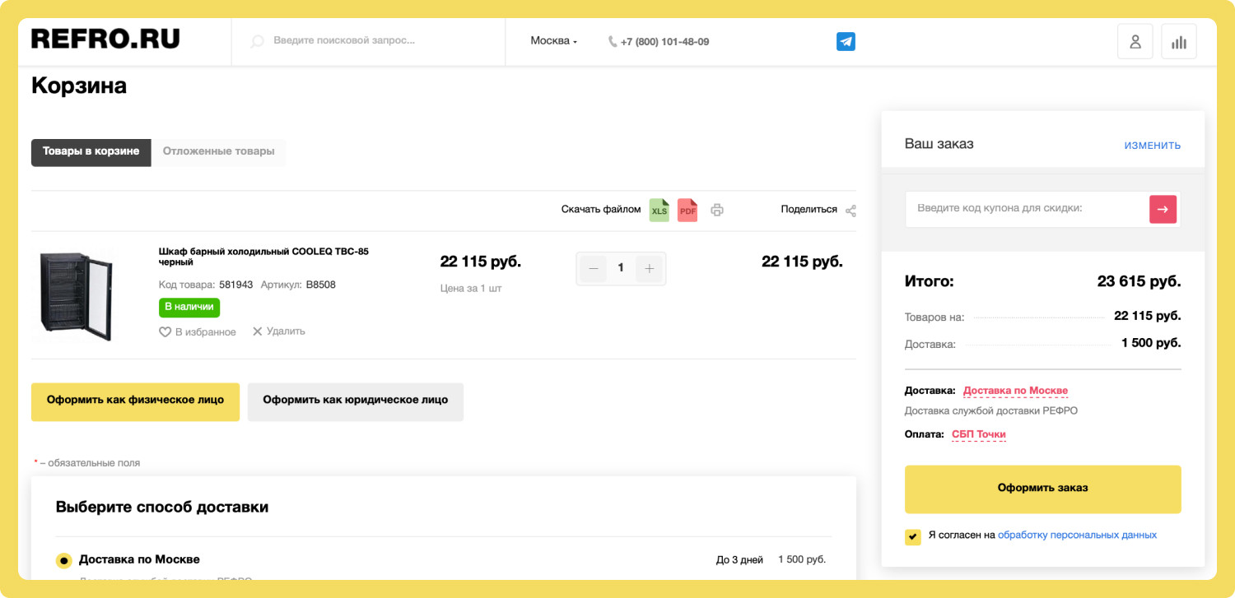Click the Ваш заказ panel title
This screenshot has height=598, width=1235.
tap(939, 144)
